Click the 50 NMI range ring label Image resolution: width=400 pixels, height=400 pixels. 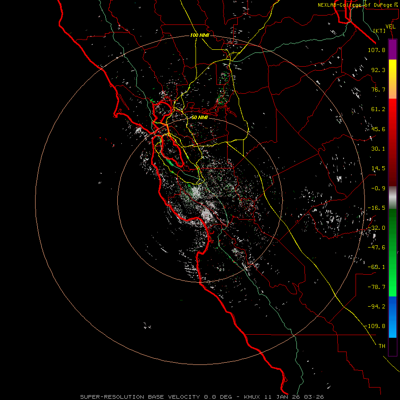200,118
